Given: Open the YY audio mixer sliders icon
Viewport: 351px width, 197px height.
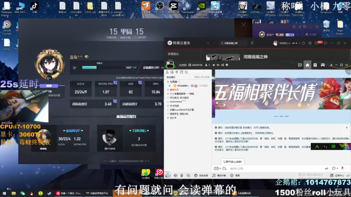Looking at the screenshot, I should tap(188, 176).
